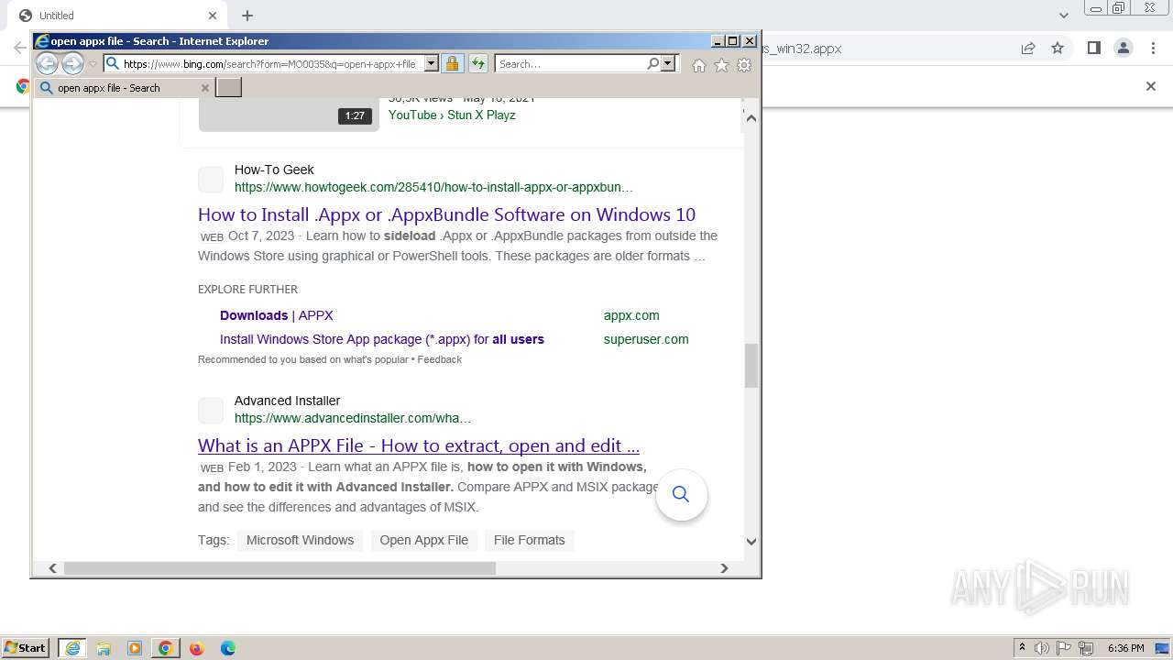Open 'How to Install .Appx or .AppxBundle' result
This screenshot has height=660, width=1173.
[x=446, y=214]
